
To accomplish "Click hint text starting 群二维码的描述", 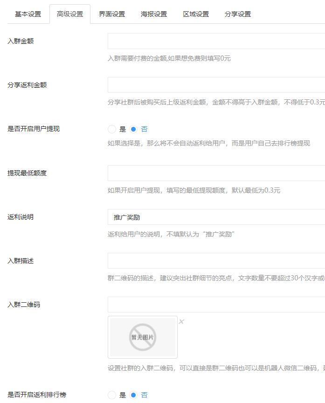I will pyautogui.click(x=216, y=278).
